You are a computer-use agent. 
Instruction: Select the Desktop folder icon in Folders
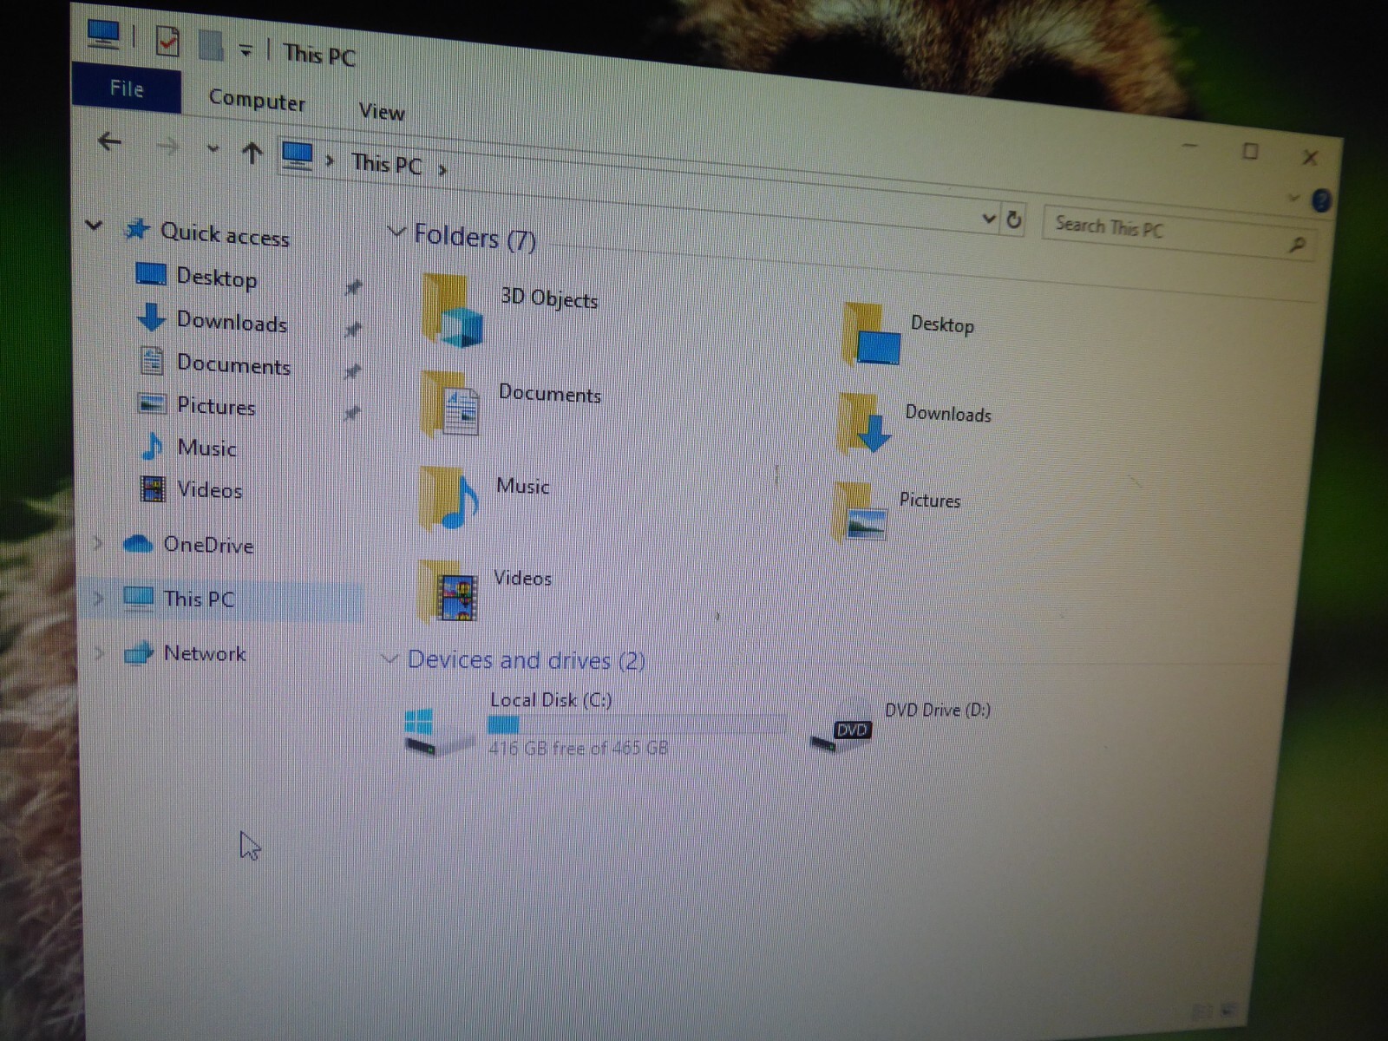(872, 334)
